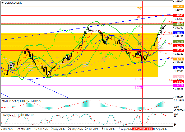The image size is (185, 132).
Task: Select the highlighted 2026.09.04 00:00 date marker
Action: [x=142, y=129]
